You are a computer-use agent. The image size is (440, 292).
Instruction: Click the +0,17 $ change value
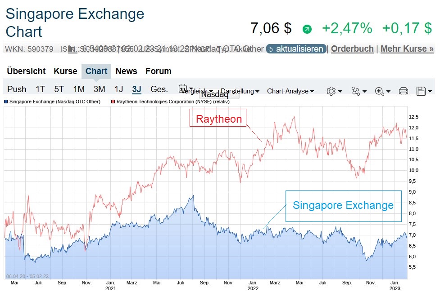[x=407, y=28]
